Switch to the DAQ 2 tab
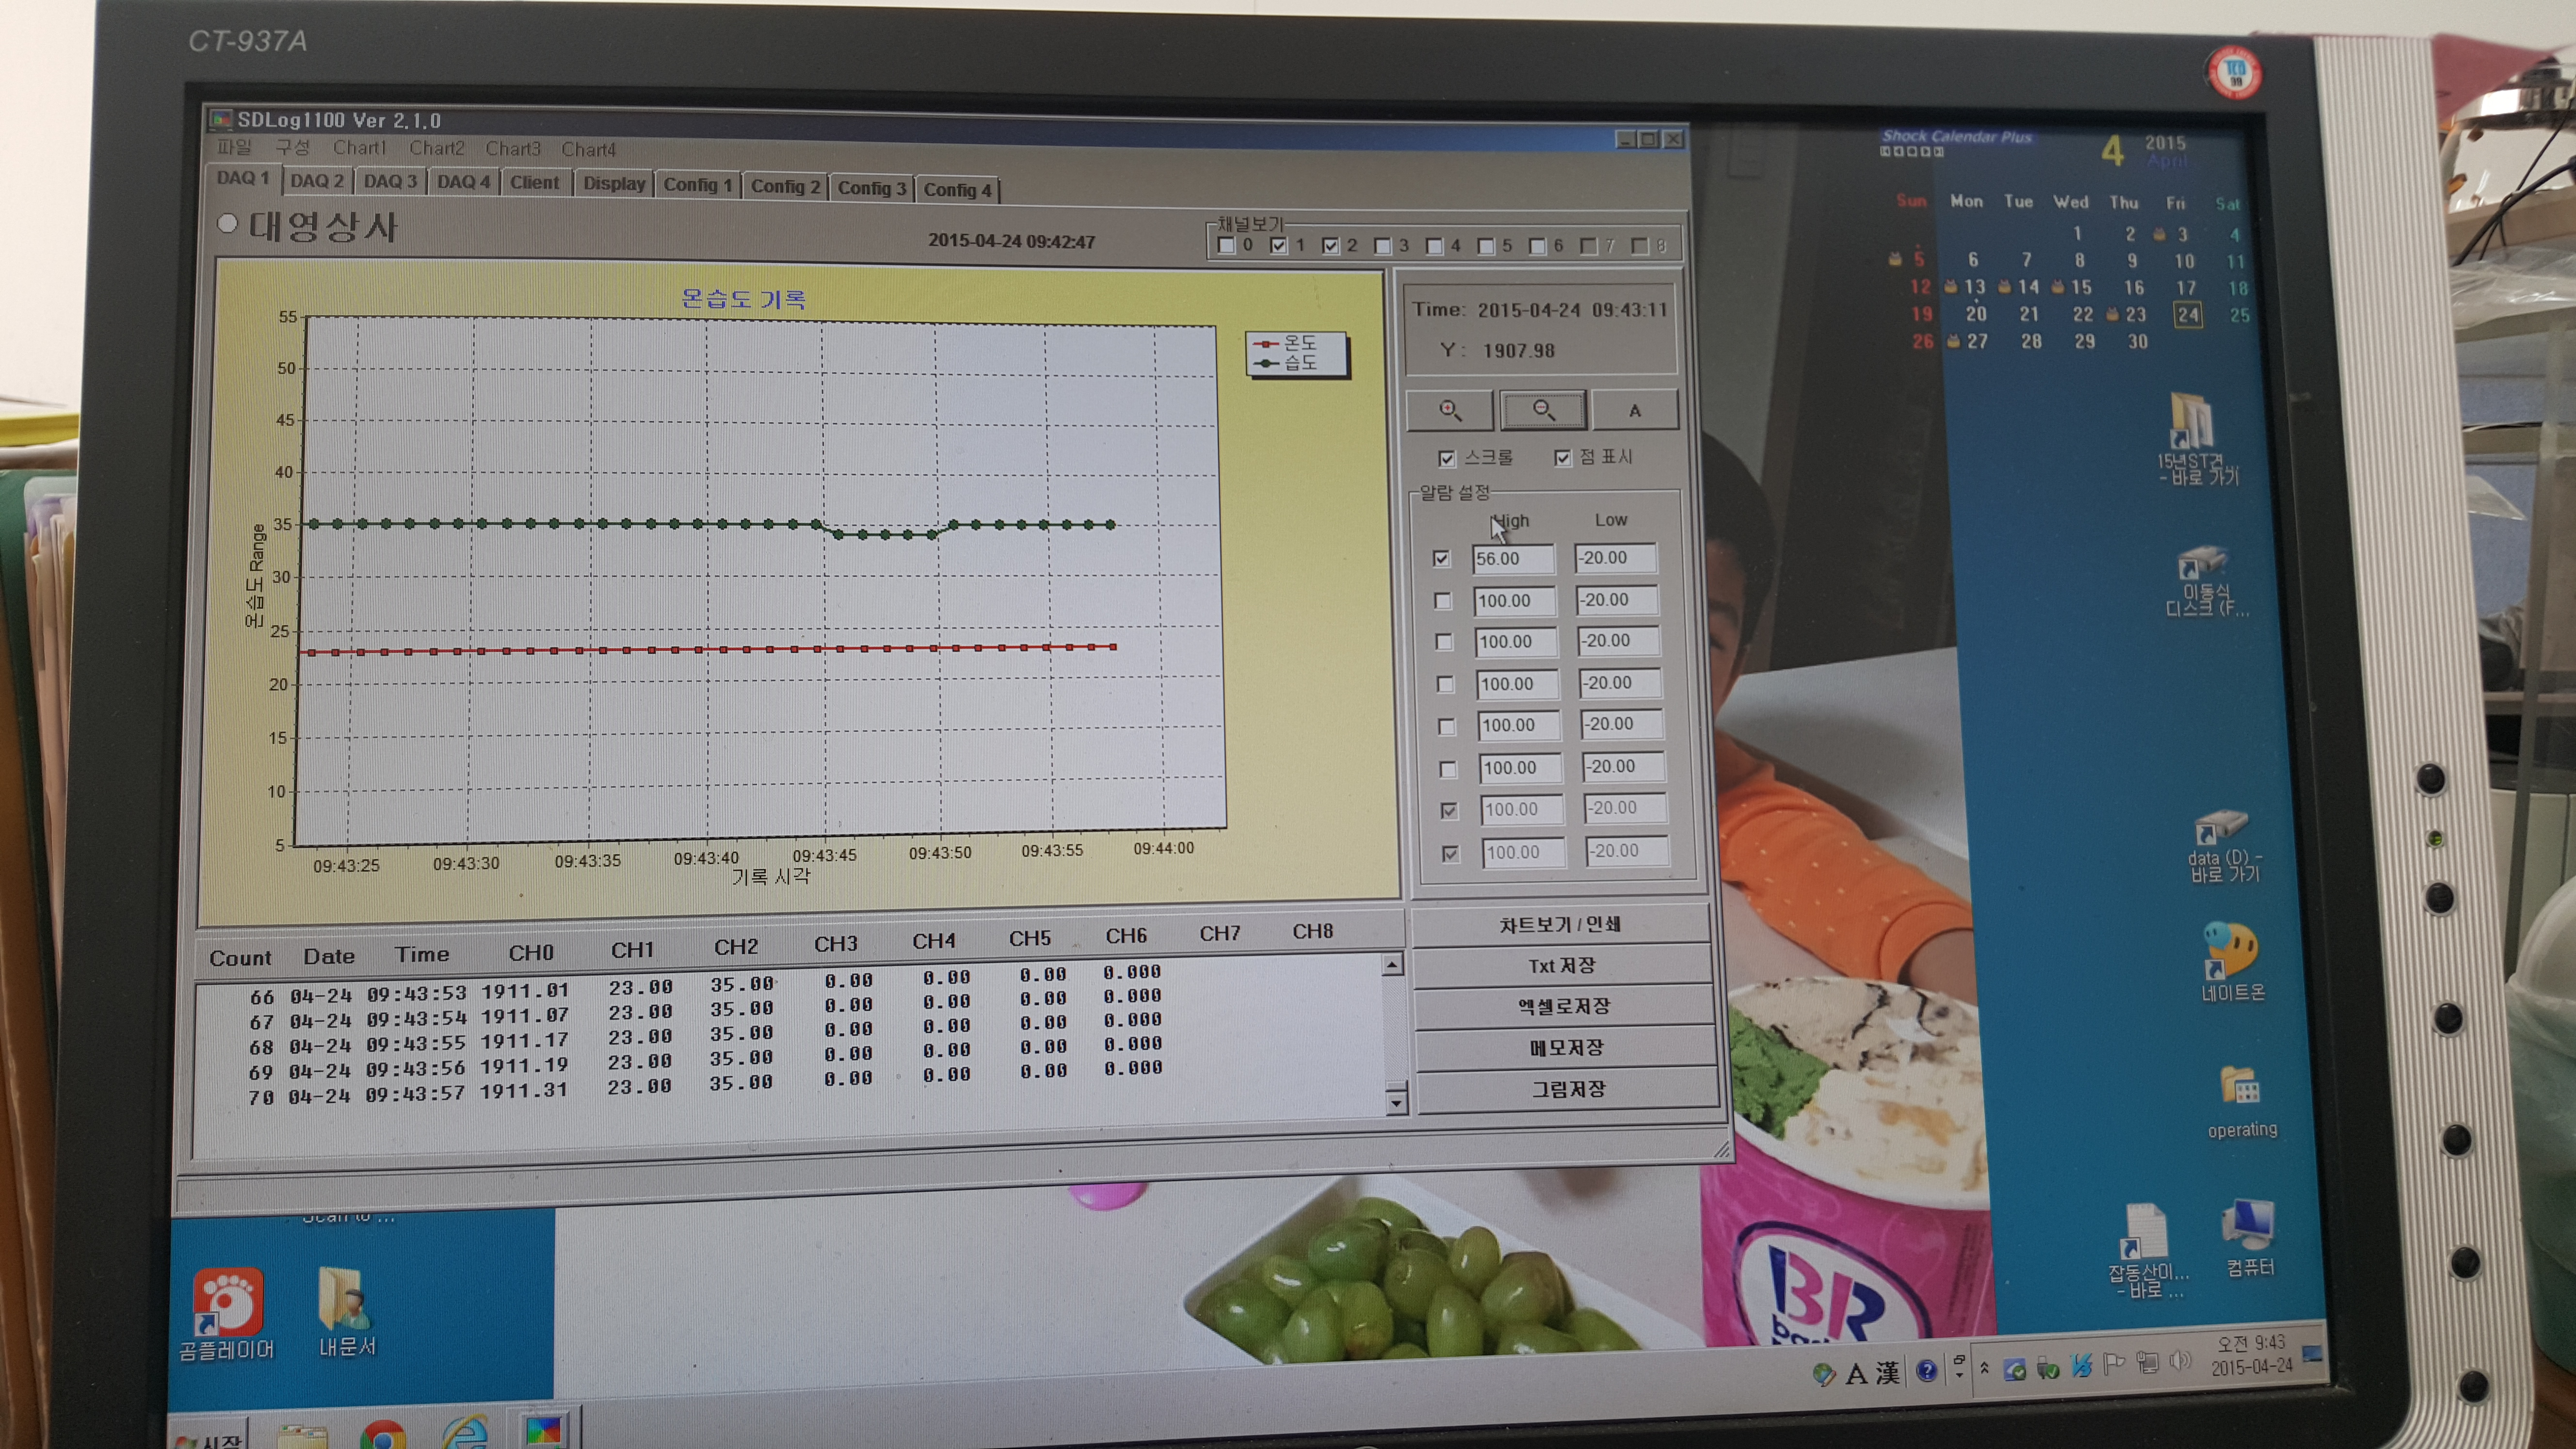The width and height of the screenshot is (2576, 1449). tap(317, 181)
